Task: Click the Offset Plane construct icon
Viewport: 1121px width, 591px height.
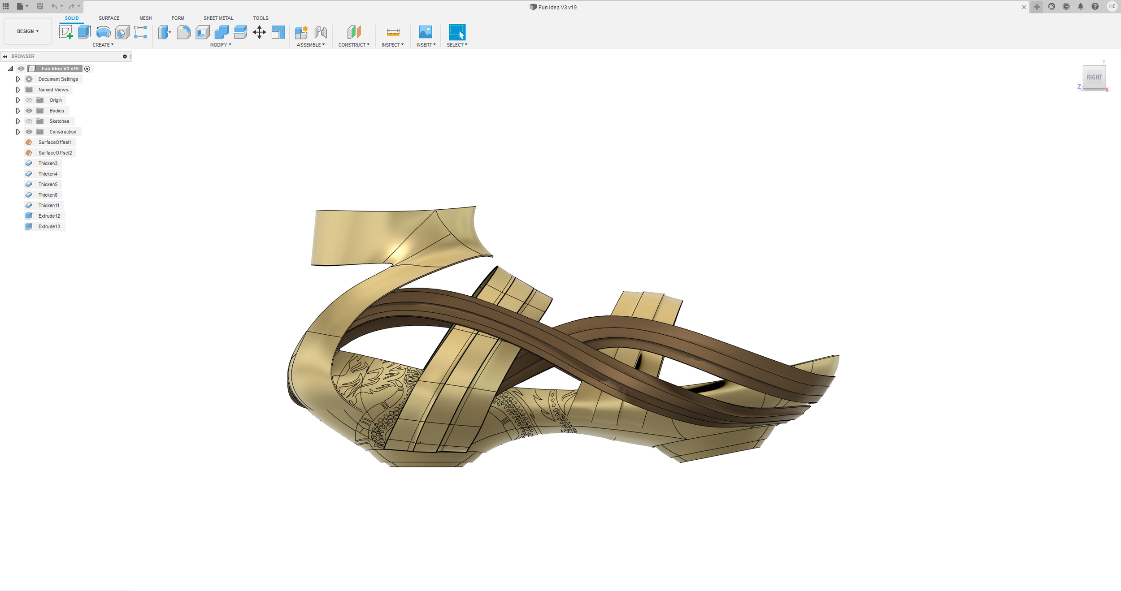Action: (354, 32)
